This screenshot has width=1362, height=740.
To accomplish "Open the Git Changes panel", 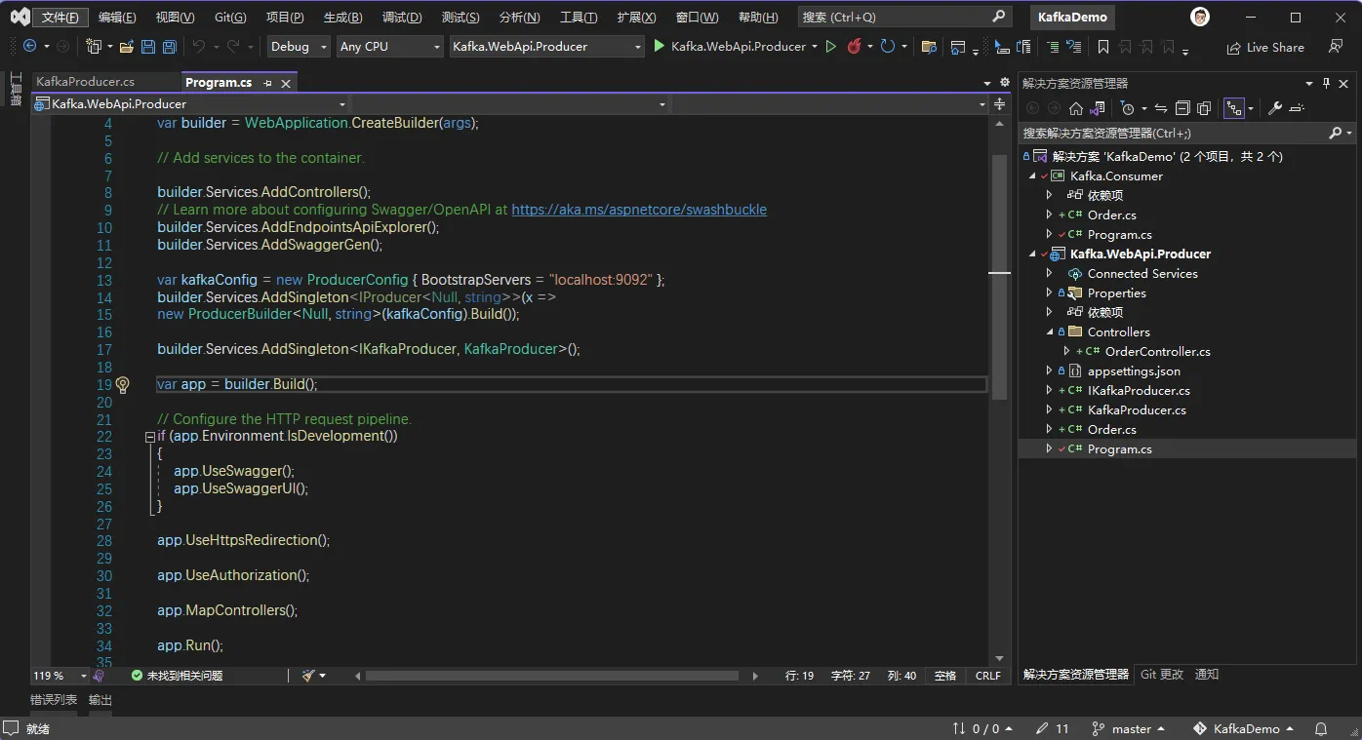I will 1162,674.
